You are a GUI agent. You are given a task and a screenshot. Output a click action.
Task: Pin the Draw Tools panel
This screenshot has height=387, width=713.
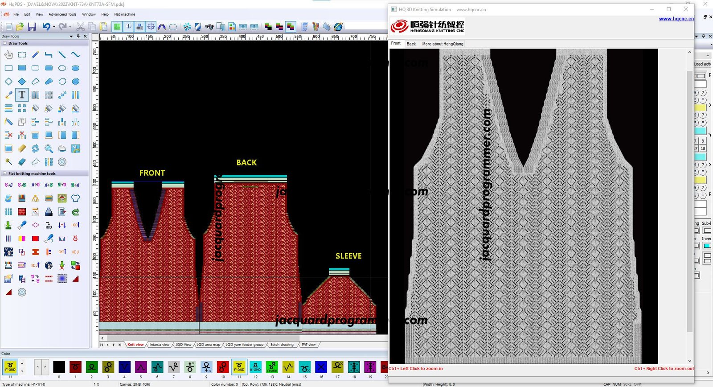[x=78, y=36]
